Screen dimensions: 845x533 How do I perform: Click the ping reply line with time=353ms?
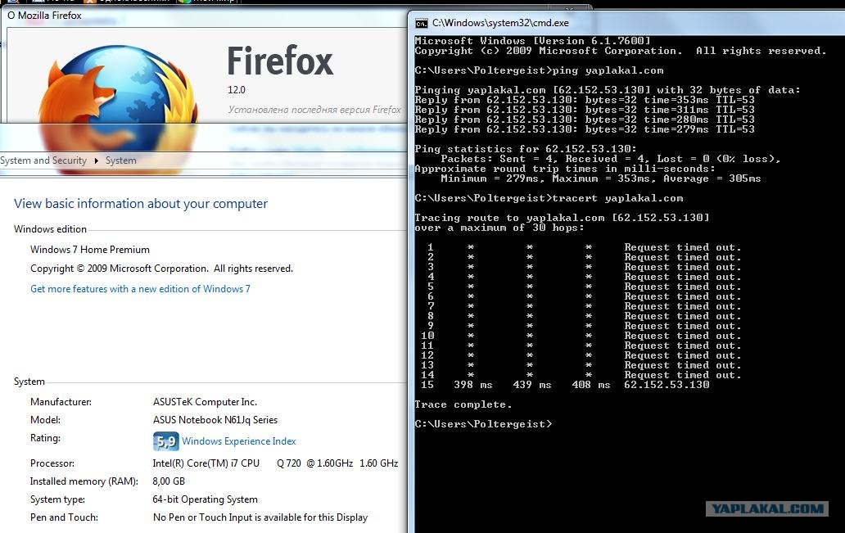click(585, 100)
